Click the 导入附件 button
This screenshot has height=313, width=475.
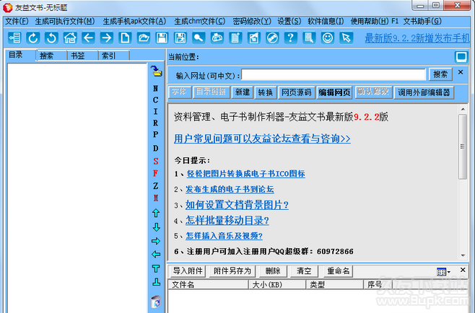point(188,271)
